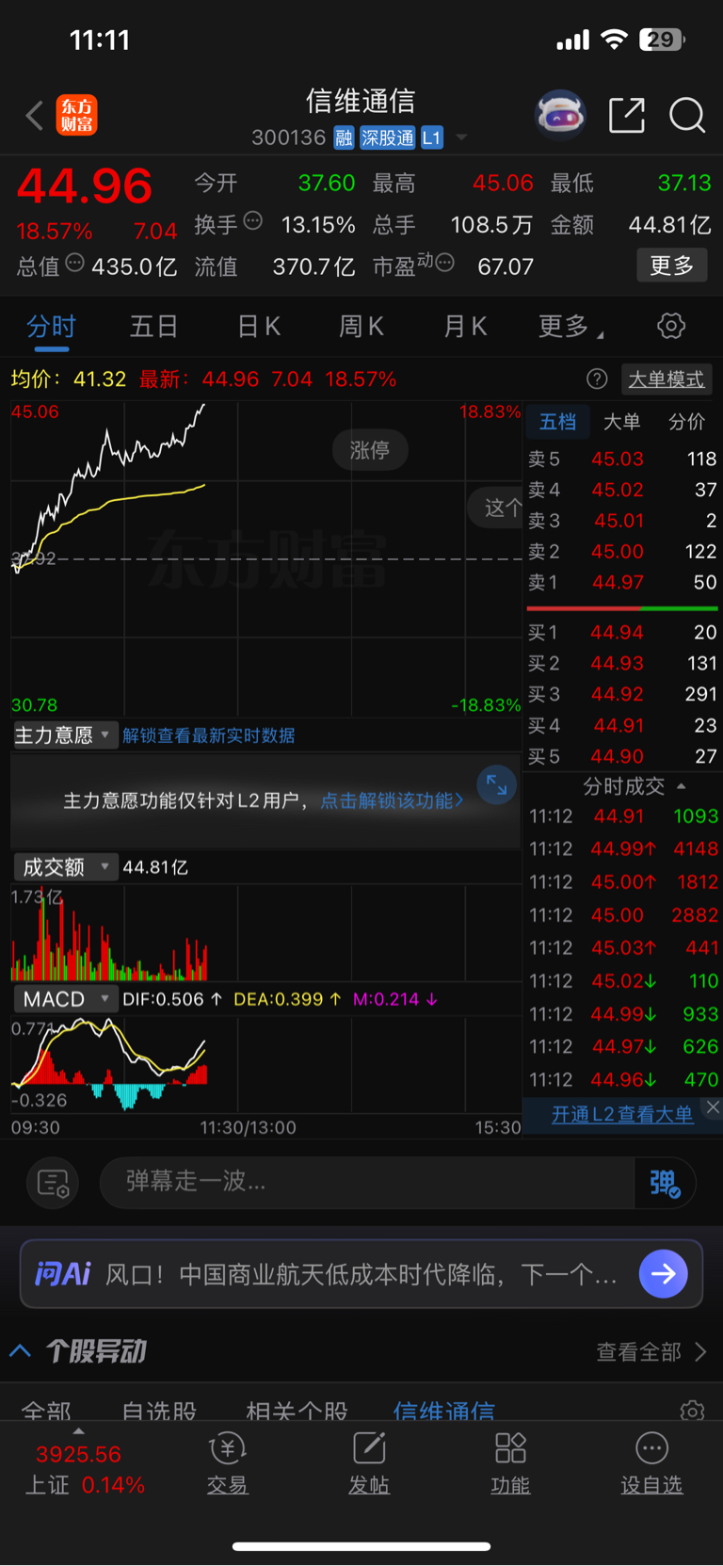The image size is (723, 1566).
Task: Collapse 分时成交 header arrow
Action: [682, 786]
